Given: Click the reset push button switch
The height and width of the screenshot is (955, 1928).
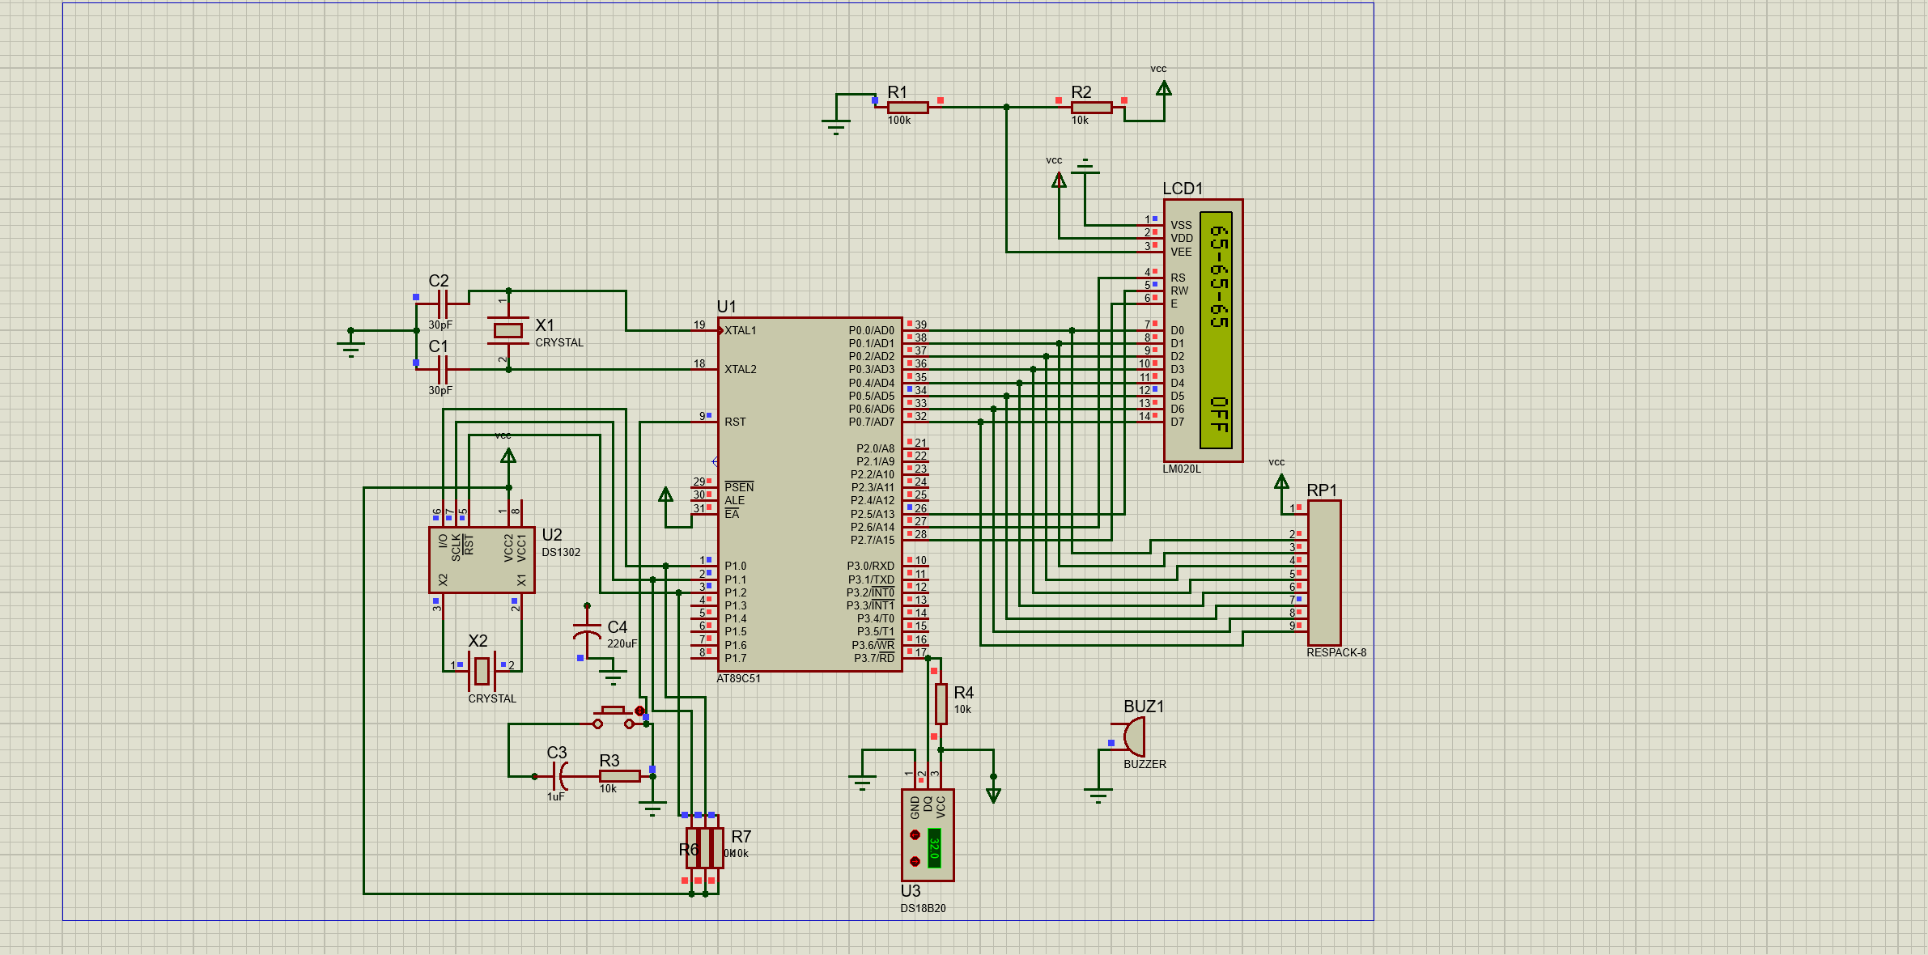Looking at the screenshot, I should pos(614,717).
